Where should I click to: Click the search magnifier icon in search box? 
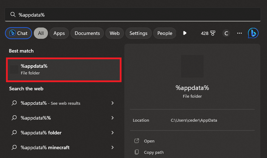coord(13,14)
